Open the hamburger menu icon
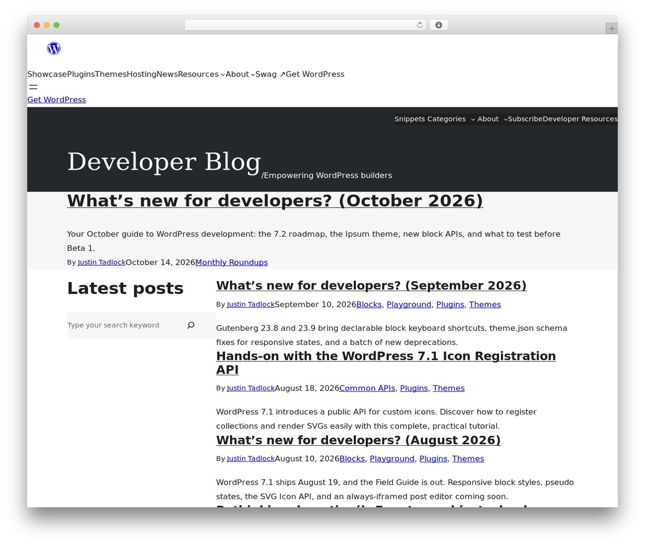Viewport: 645px width, 546px height. click(x=33, y=87)
